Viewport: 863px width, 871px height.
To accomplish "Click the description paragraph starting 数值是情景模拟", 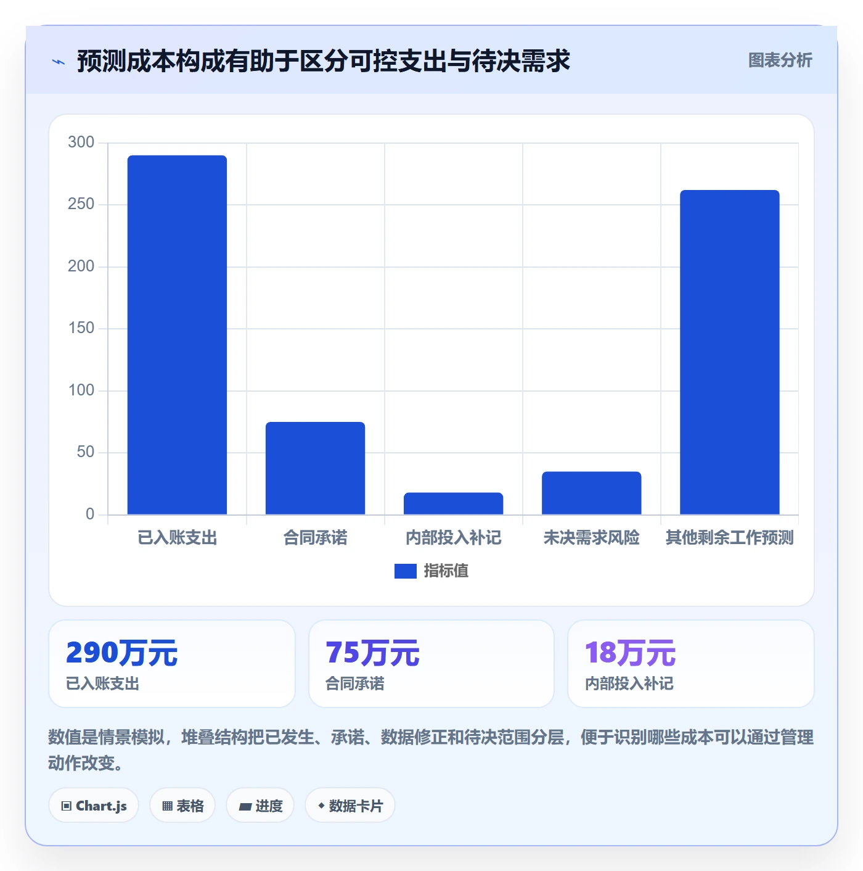I will pos(431,750).
